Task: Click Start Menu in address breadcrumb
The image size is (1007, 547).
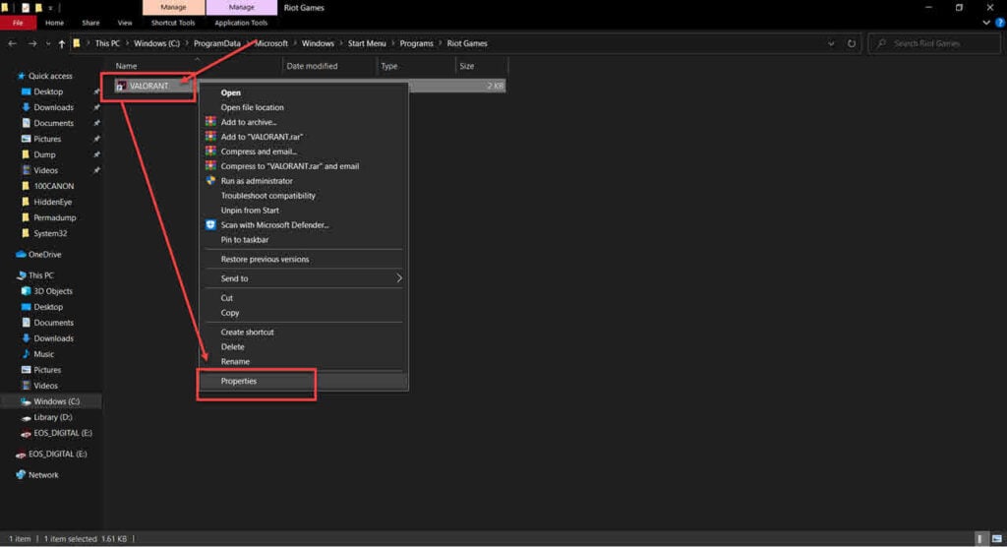Action: (x=367, y=43)
